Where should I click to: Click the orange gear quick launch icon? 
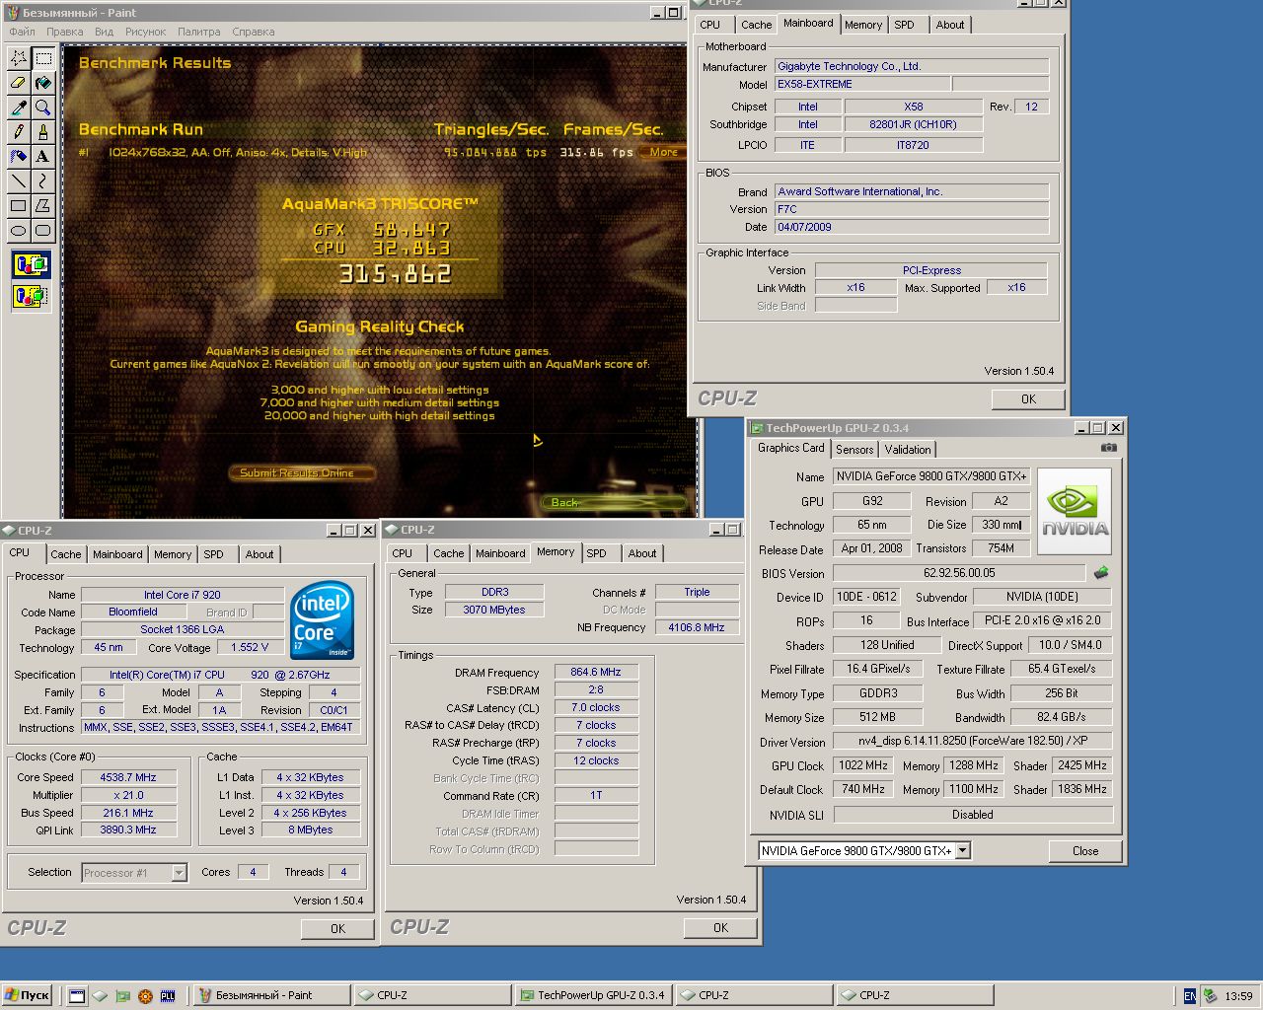145,996
